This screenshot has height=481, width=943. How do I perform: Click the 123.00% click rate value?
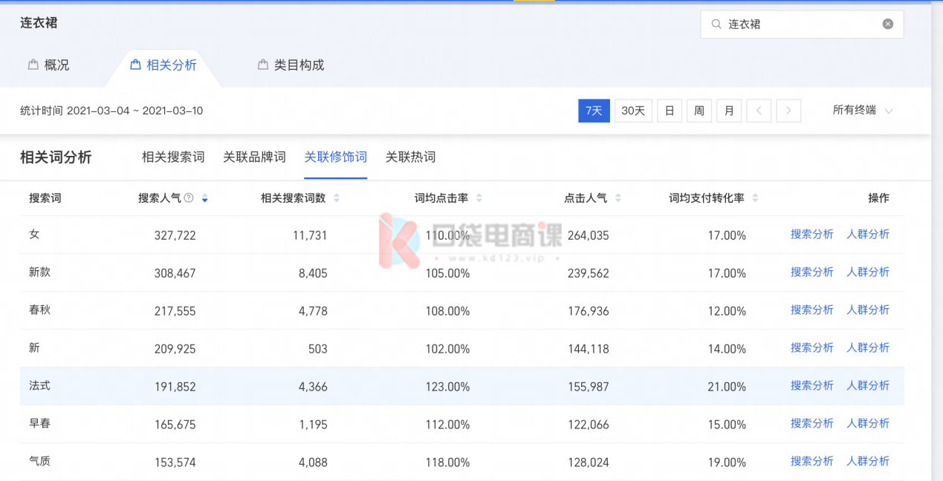point(447,387)
